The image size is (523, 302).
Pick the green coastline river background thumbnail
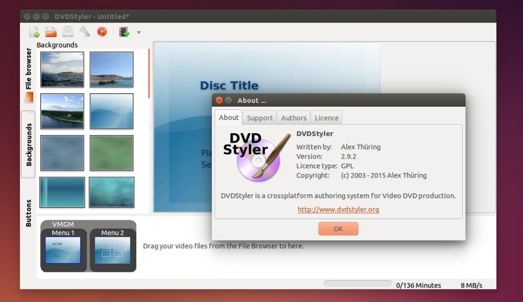62,111
